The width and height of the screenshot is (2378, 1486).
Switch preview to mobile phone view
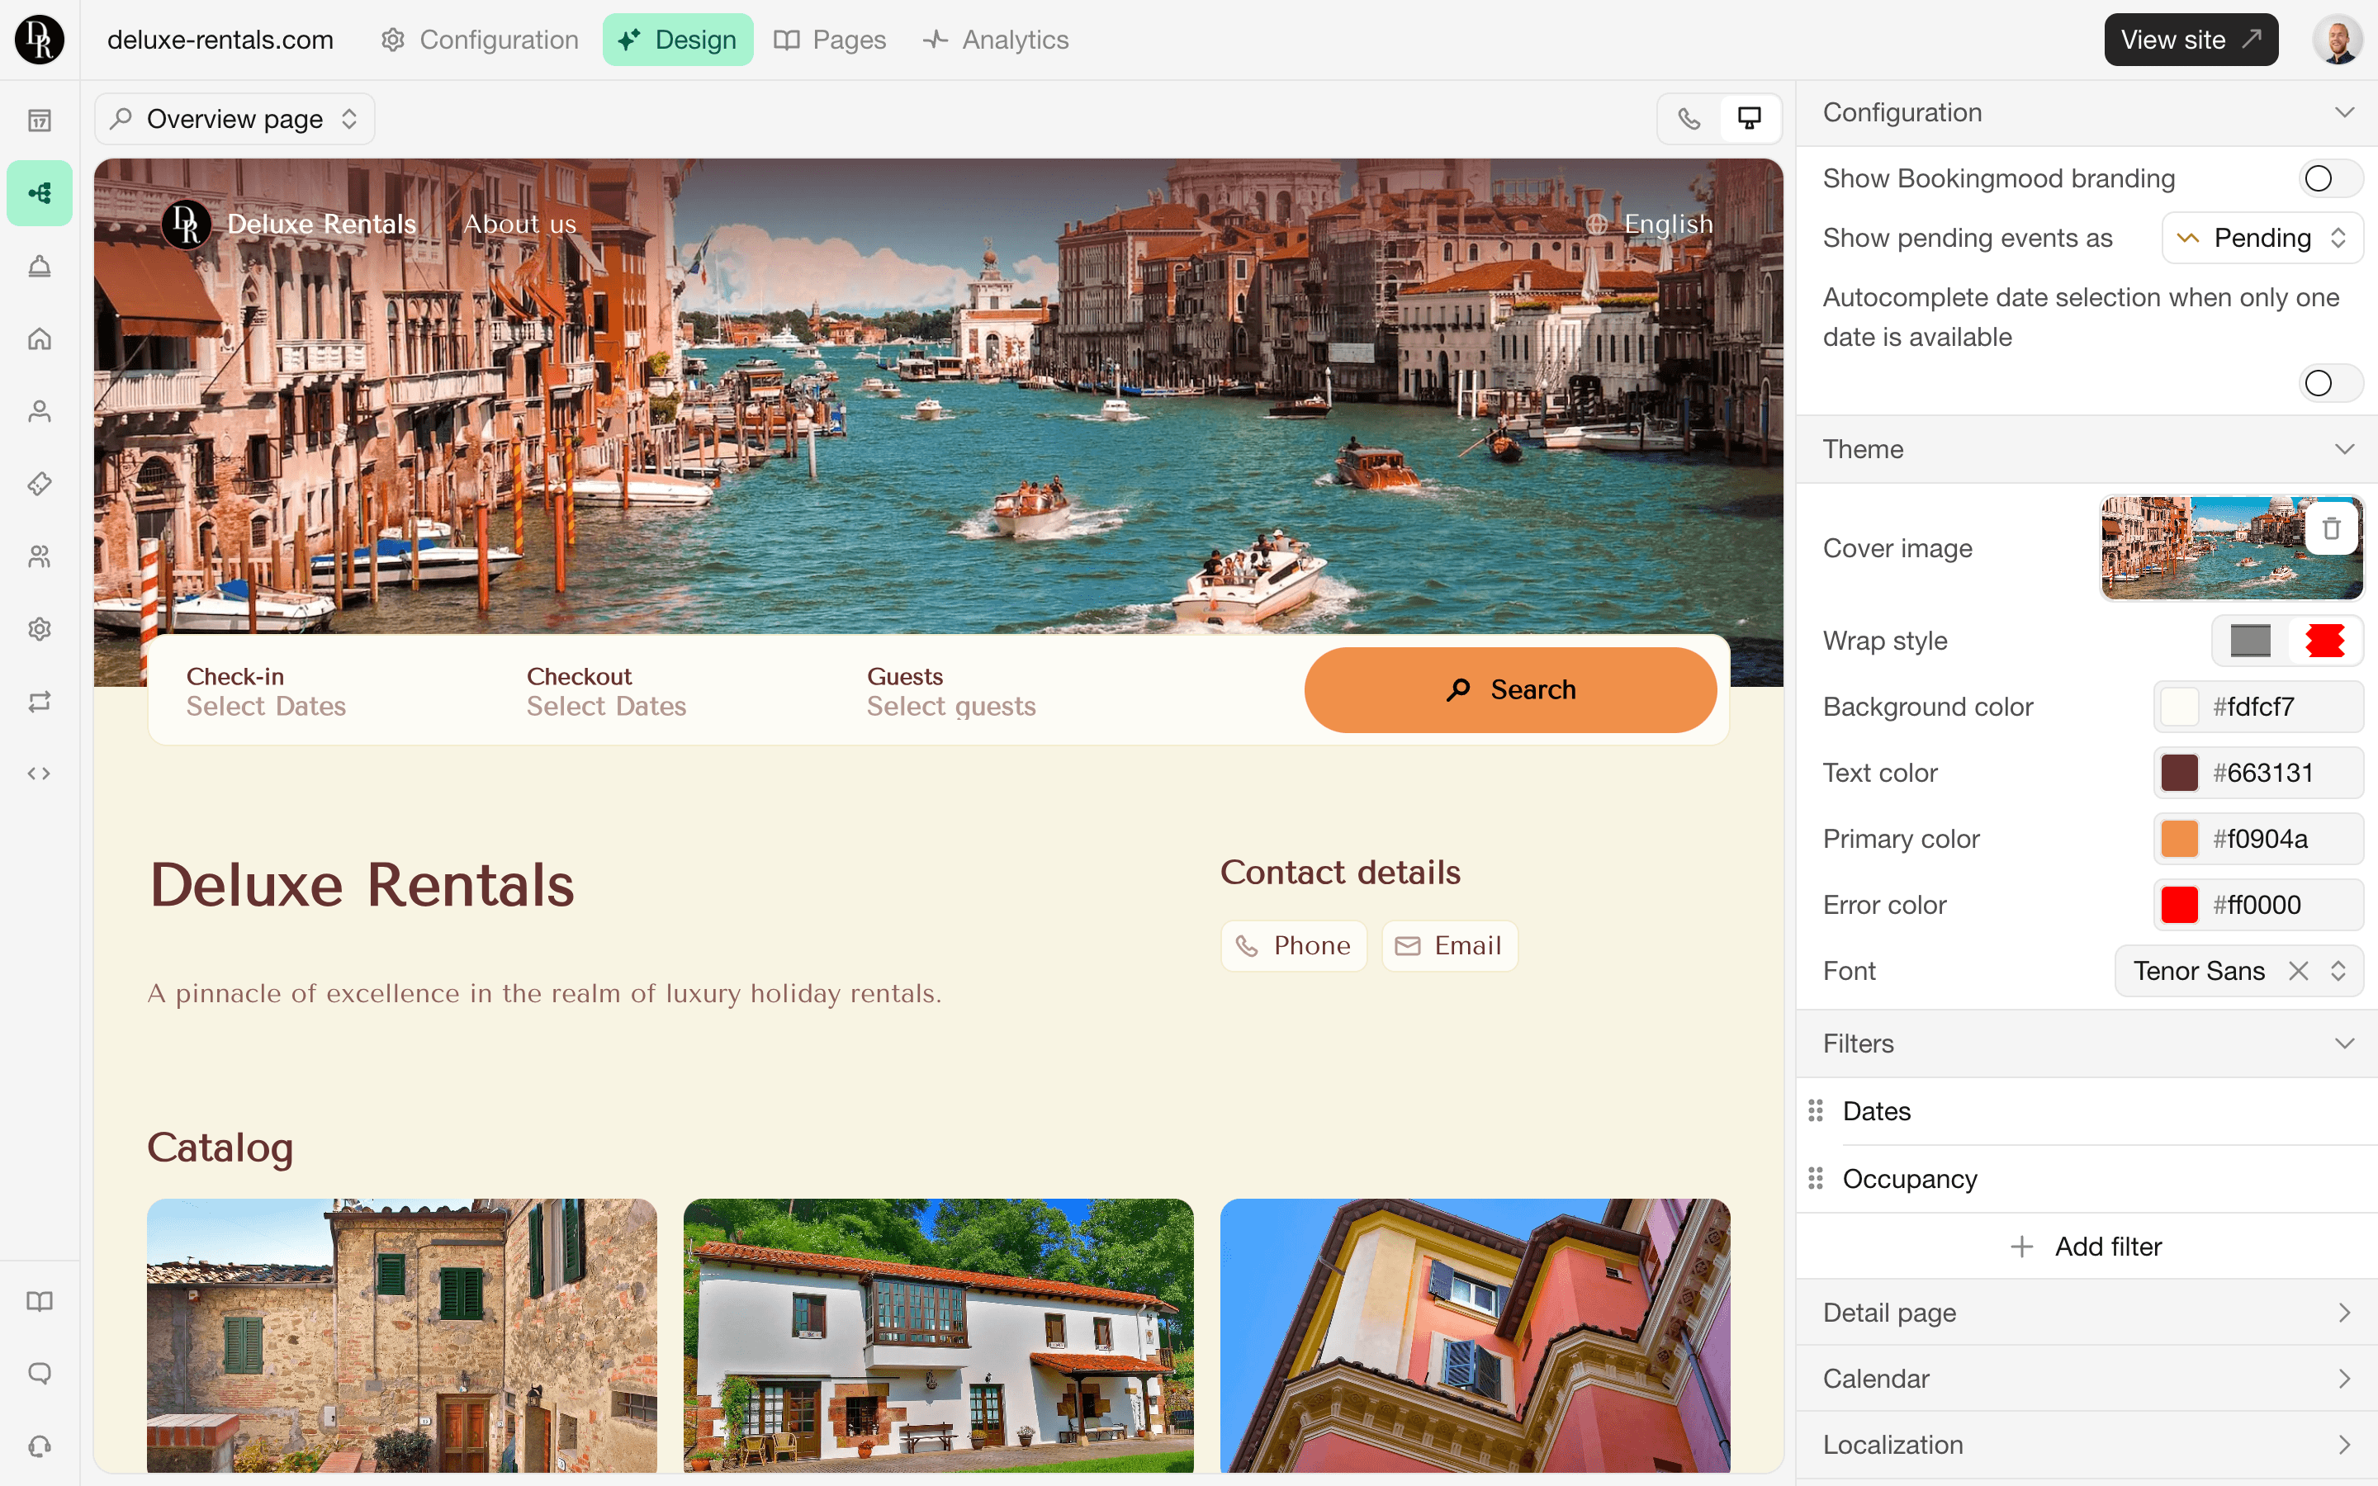(x=1689, y=119)
